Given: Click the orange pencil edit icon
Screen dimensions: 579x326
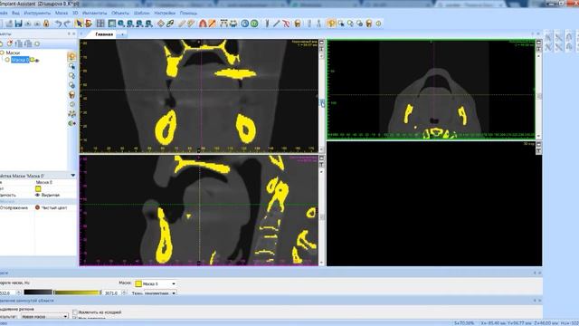Looking at the screenshot, I should point(212,24).
